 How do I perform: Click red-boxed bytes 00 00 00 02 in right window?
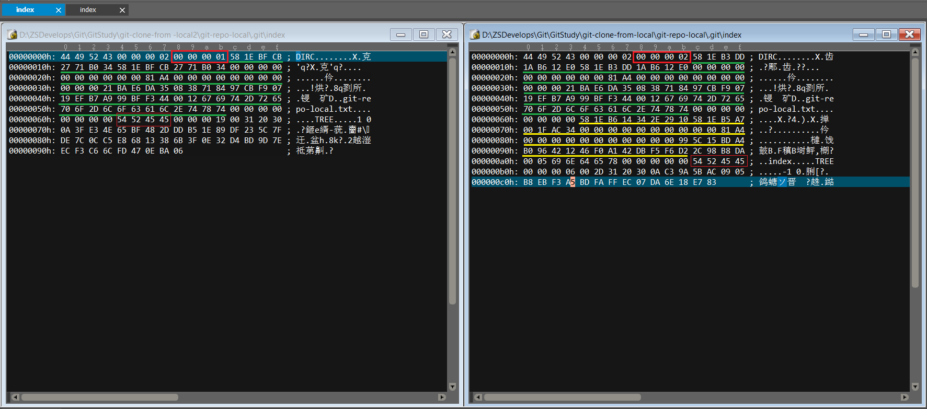[x=662, y=57]
